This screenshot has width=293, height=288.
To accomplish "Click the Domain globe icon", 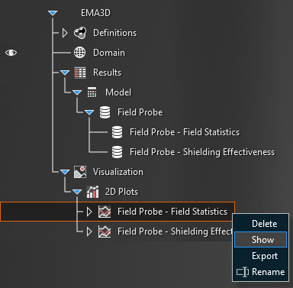I will point(79,53).
